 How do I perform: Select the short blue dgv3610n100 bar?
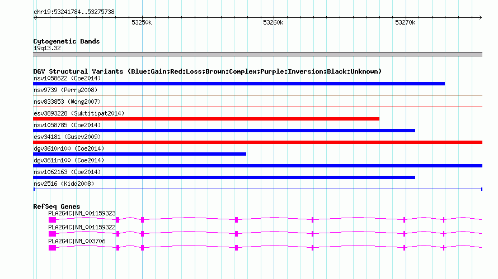[139, 154]
